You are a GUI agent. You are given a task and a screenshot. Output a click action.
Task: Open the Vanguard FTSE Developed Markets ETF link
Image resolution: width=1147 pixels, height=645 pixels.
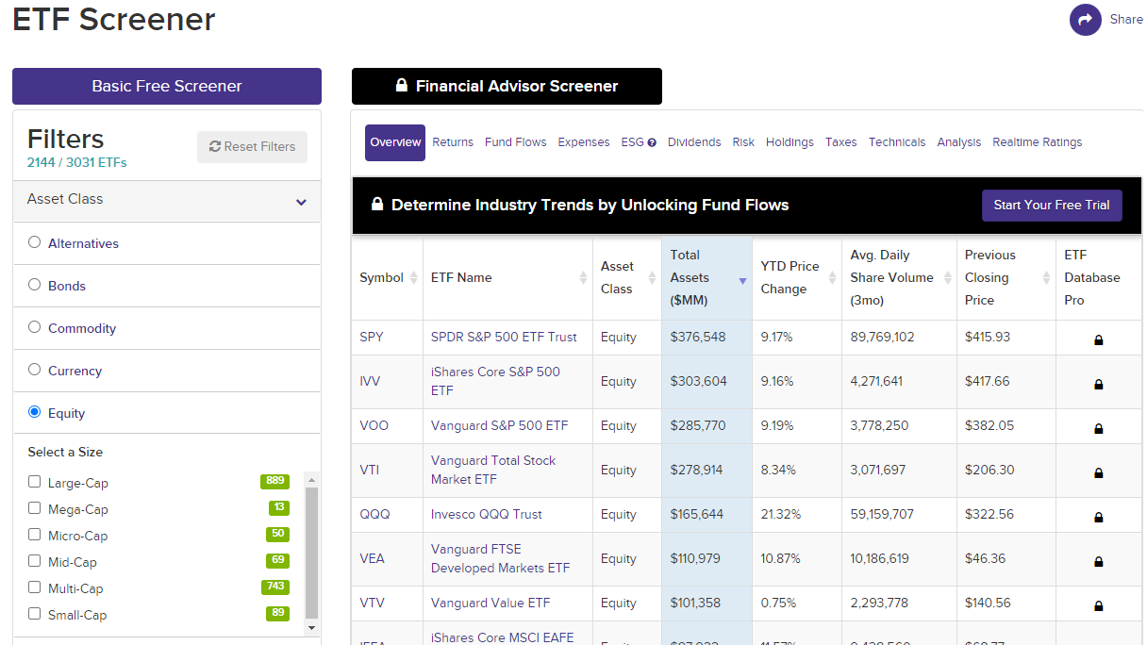click(x=501, y=558)
